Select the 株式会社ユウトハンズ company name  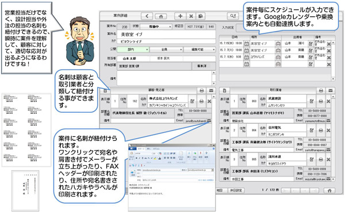(x=163, y=98)
